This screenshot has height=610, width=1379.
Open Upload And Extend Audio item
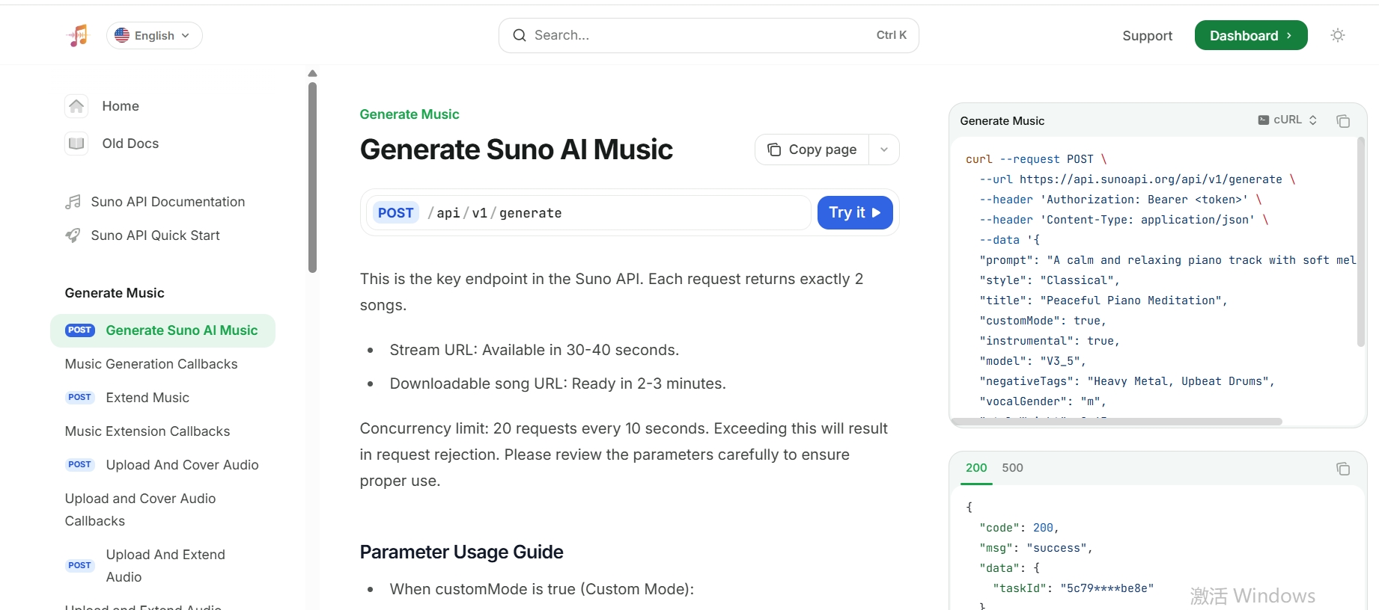165,566
